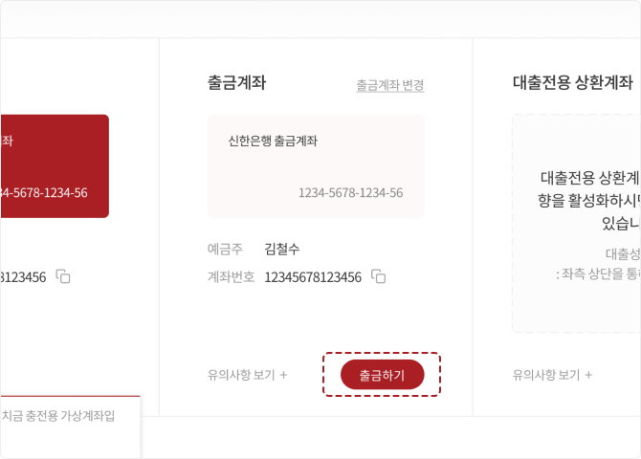This screenshot has height=459, width=641.
Task: Click the gray 1234-5678-1234-56 number in the card
Action: click(x=350, y=192)
